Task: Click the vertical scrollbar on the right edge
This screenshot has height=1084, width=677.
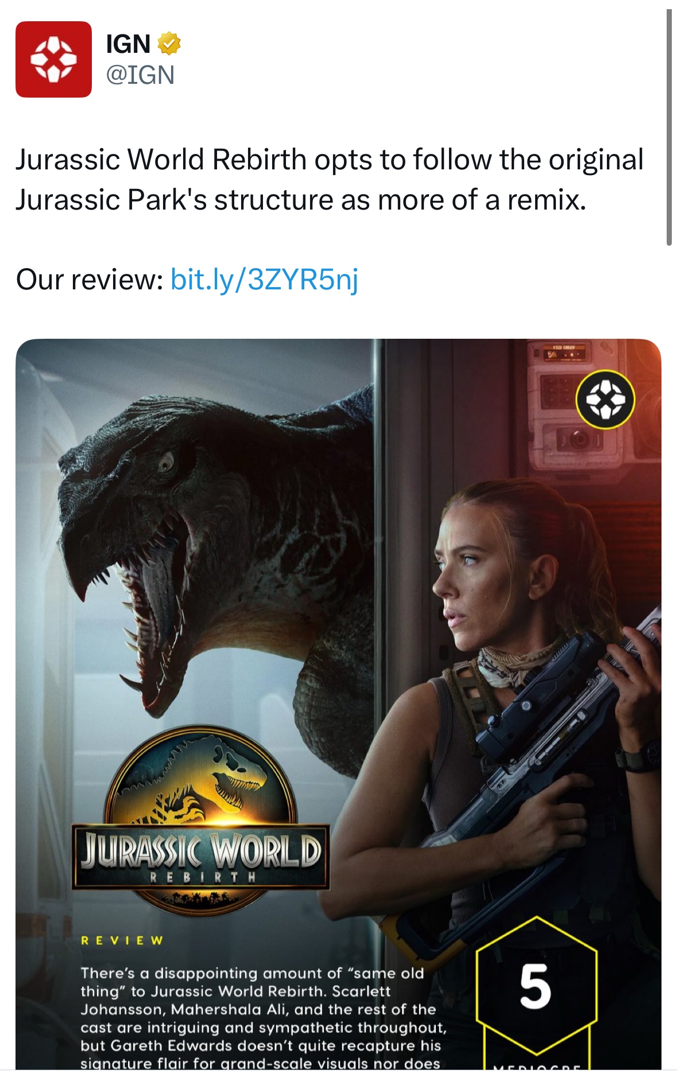Action: pyautogui.click(x=669, y=127)
